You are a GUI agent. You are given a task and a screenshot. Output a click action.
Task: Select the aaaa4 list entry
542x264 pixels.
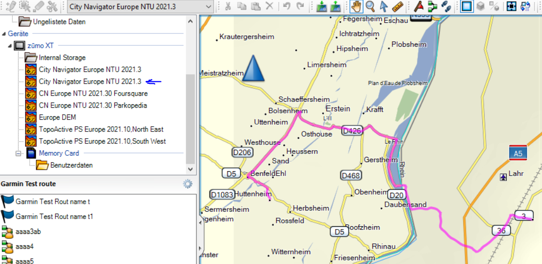tap(24, 247)
